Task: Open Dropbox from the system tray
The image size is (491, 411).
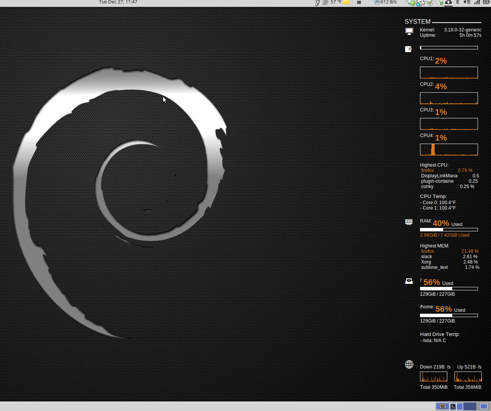Action: pos(440,3)
